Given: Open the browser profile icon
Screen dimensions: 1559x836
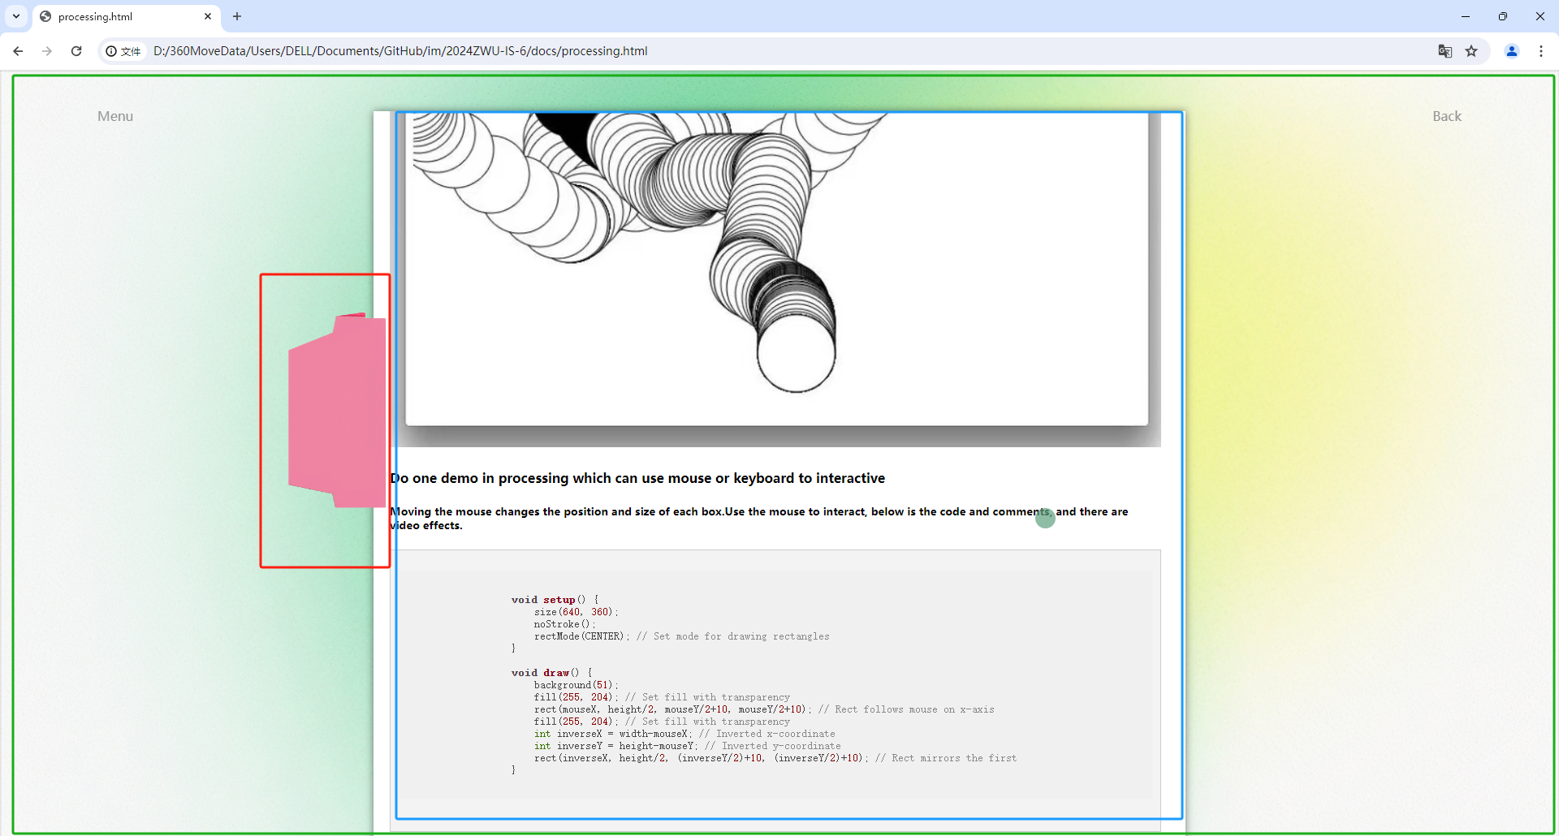Looking at the screenshot, I should 1512,51.
